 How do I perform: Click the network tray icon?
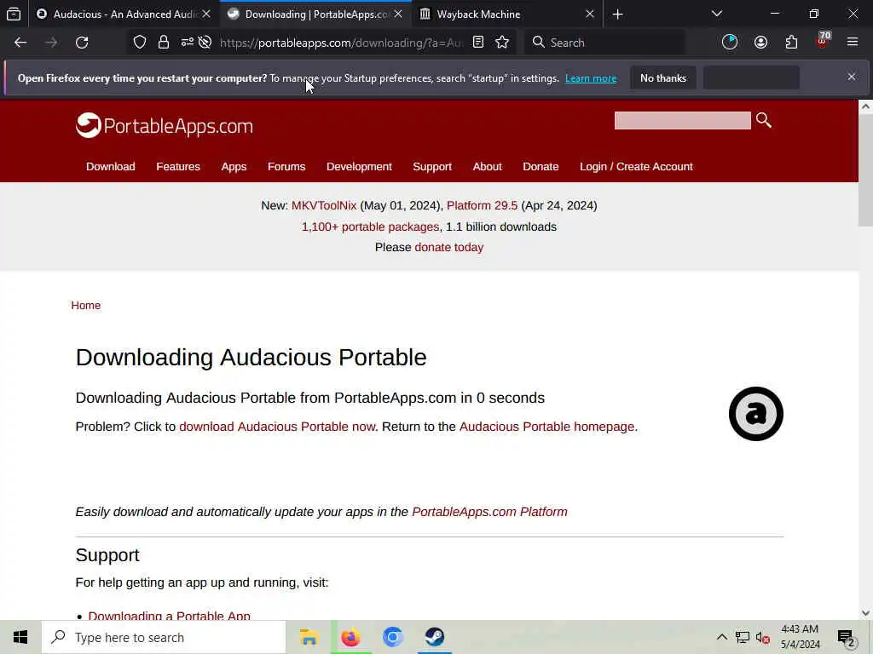[743, 637]
